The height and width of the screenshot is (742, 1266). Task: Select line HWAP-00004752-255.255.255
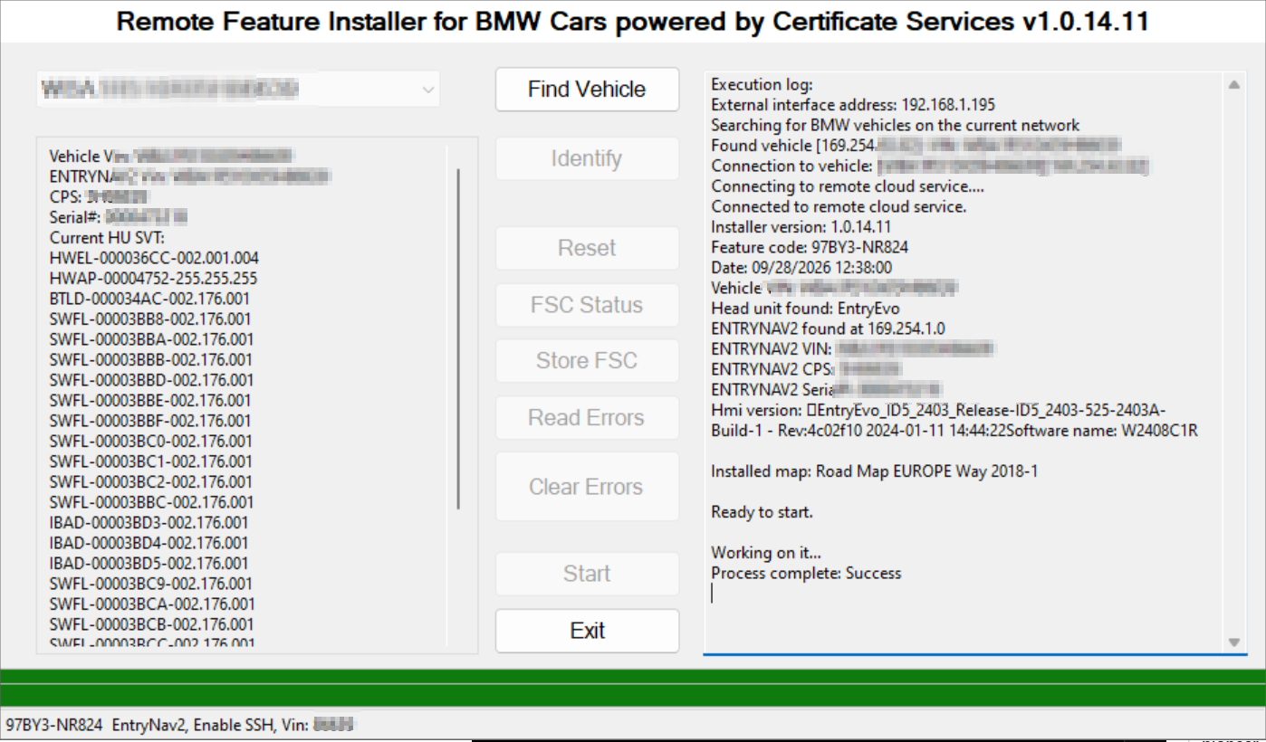[x=153, y=278]
